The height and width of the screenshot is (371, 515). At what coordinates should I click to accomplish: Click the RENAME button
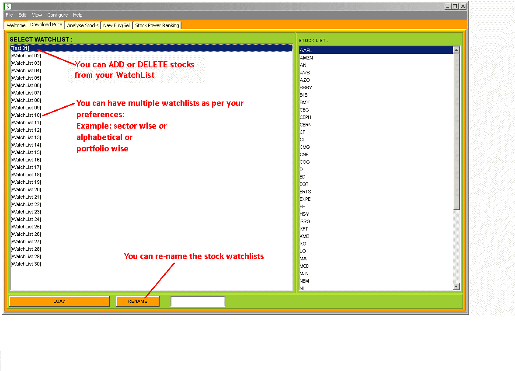click(138, 301)
